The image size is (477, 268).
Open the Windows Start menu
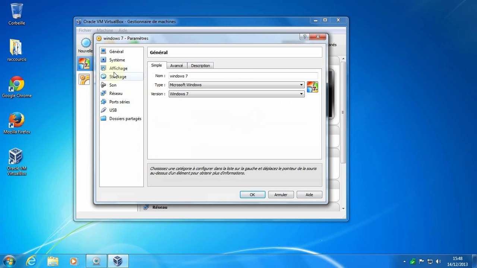9,261
